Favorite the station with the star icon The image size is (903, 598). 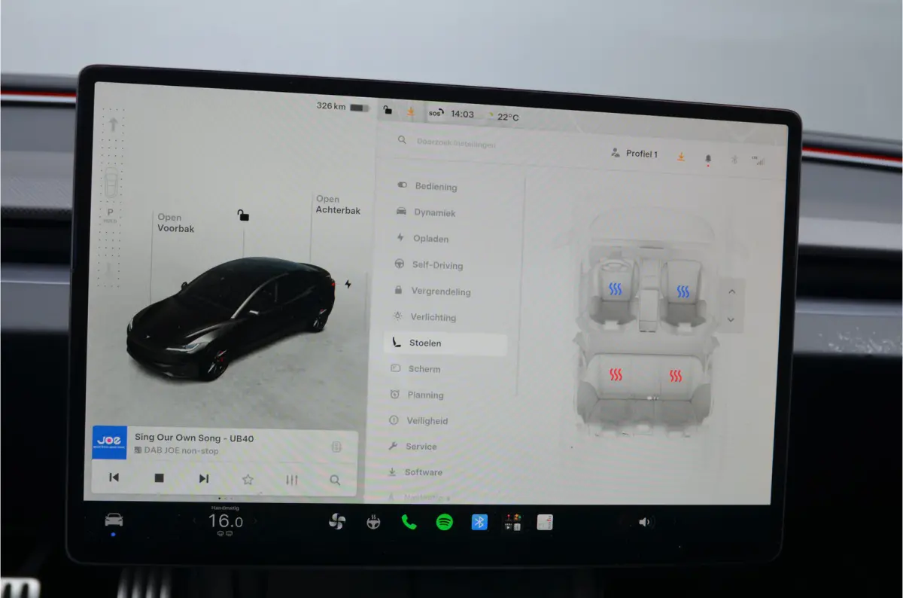pyautogui.click(x=248, y=480)
